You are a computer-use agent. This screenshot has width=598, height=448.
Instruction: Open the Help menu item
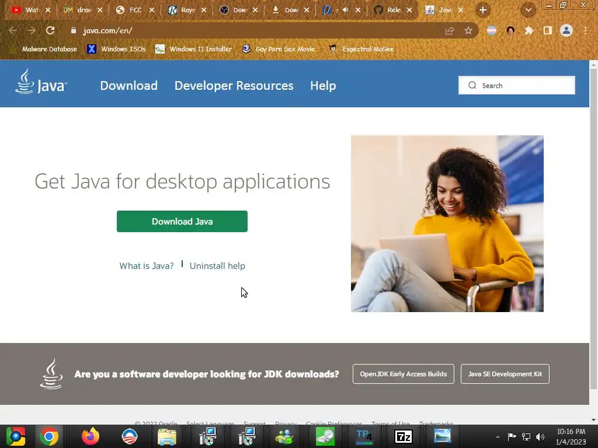coord(323,85)
